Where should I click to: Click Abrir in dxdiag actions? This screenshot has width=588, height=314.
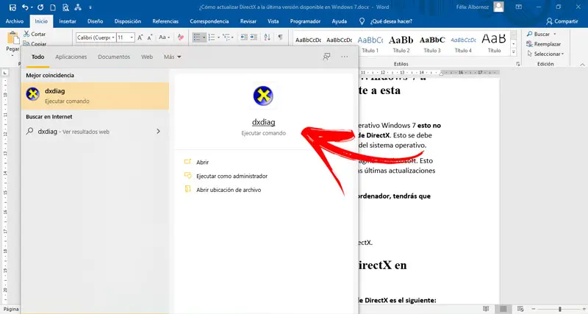[202, 162]
